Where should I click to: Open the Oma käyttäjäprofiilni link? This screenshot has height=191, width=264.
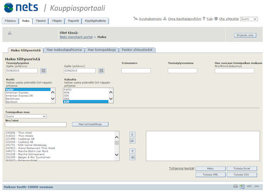(184, 19)
